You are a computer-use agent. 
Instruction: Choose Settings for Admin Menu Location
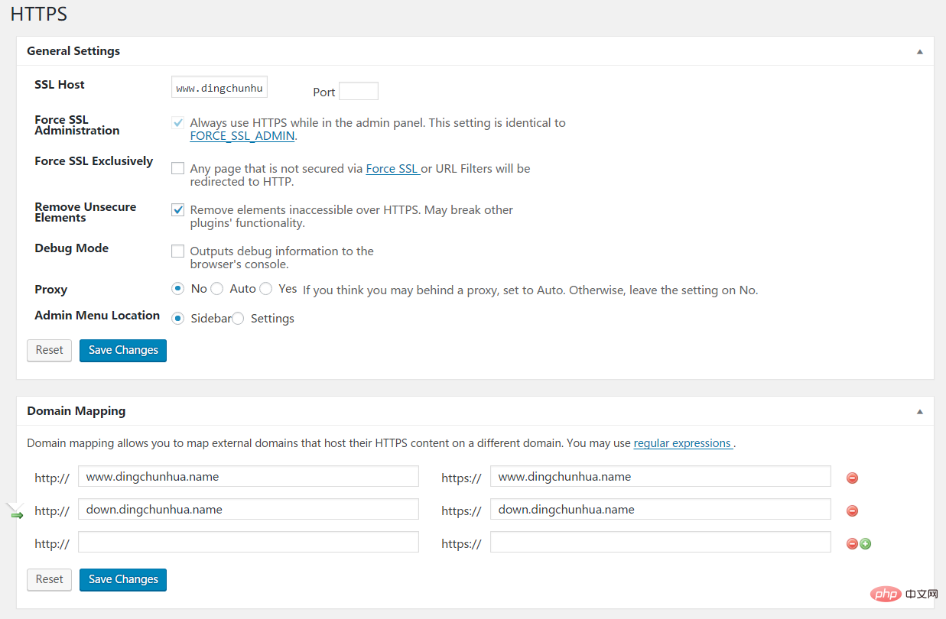[238, 319]
